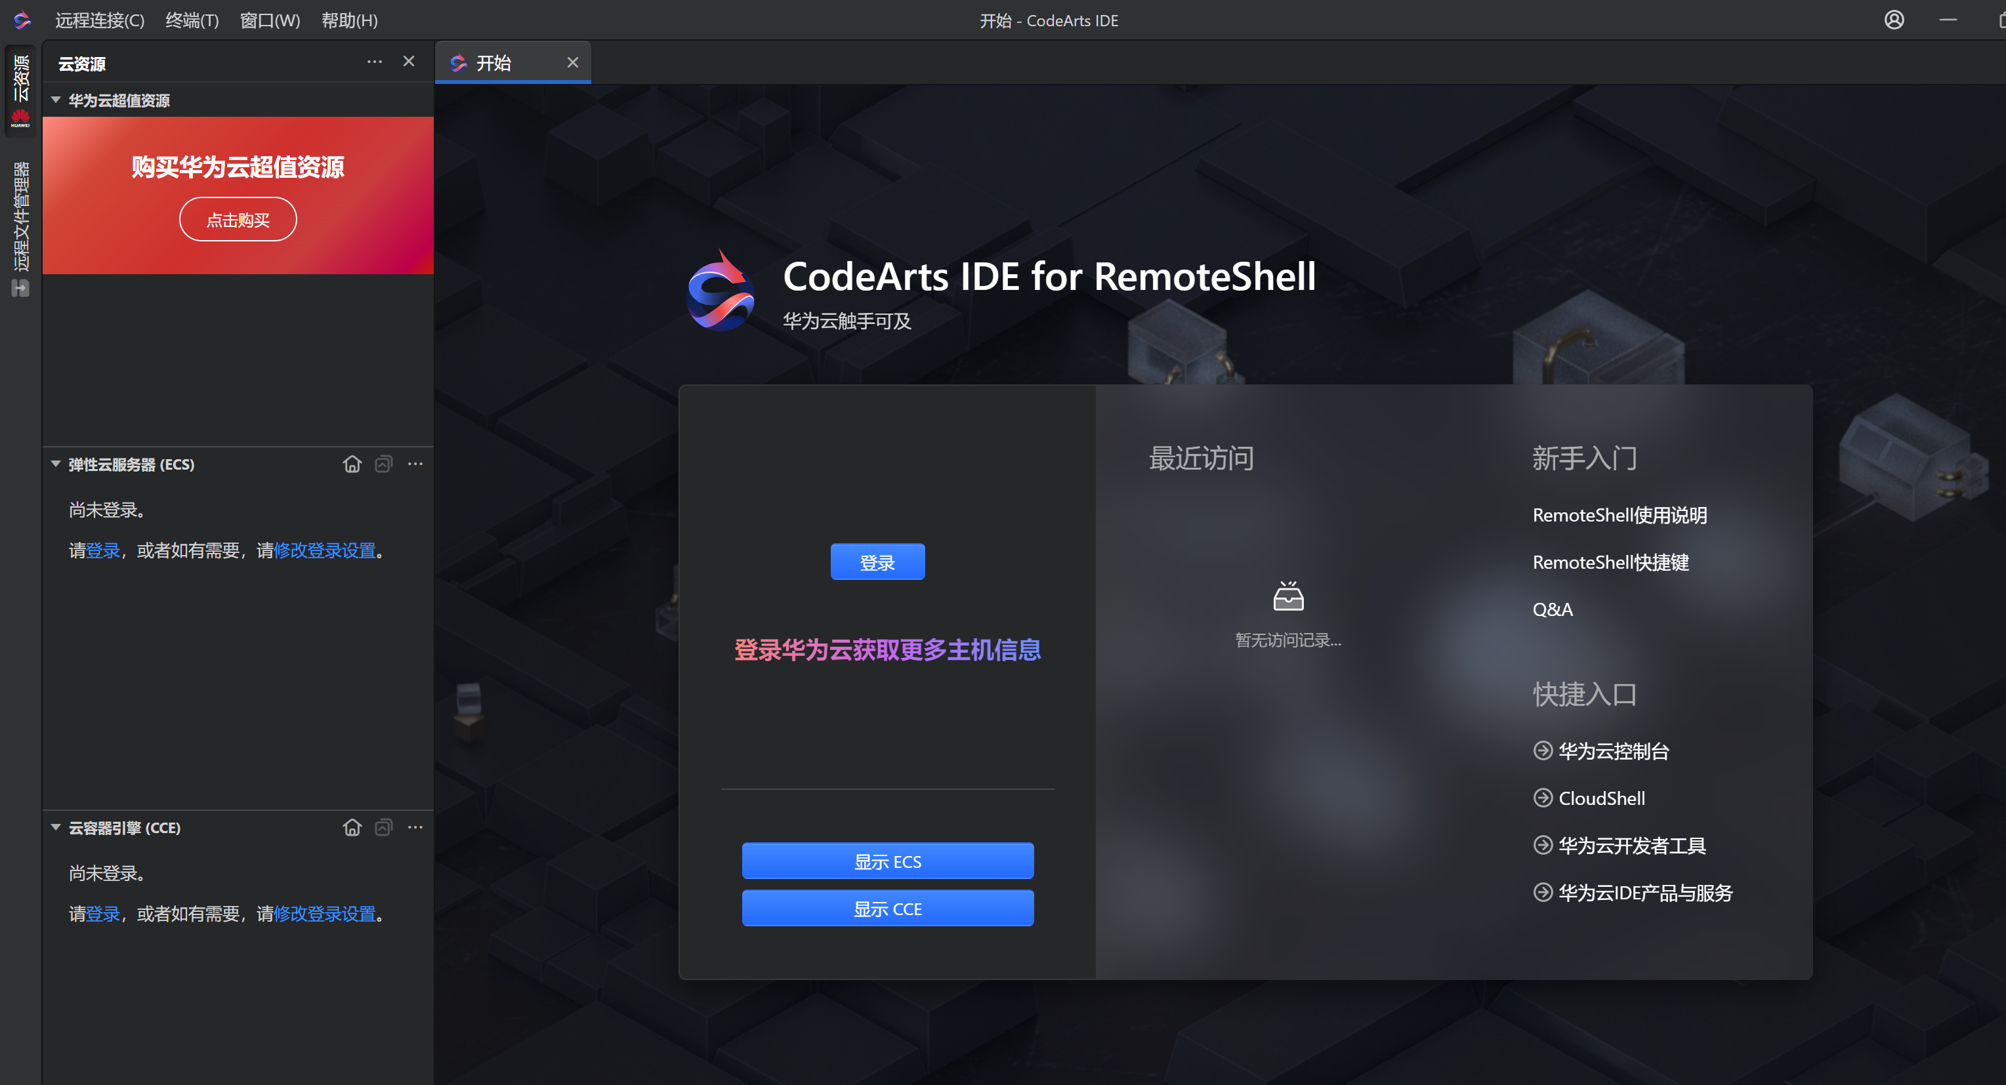Image resolution: width=2006 pixels, height=1085 pixels.
Task: Click the 暂无访问记录... text
Action: (x=1288, y=640)
